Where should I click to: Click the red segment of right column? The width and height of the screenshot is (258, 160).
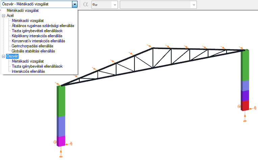(x=245, y=106)
